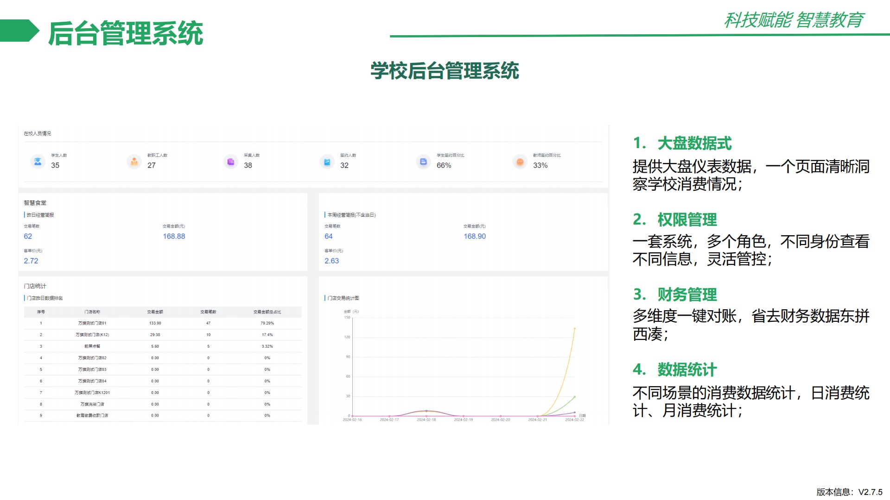
Task: Click the 门店名称 column header
Action: pyautogui.click(x=92, y=312)
